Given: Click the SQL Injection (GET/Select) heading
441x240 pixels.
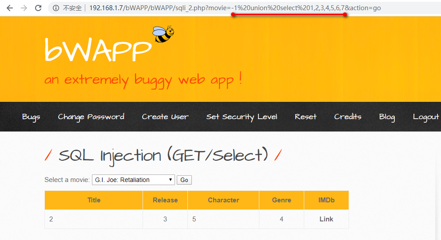Looking at the screenshot, I should [x=163, y=155].
